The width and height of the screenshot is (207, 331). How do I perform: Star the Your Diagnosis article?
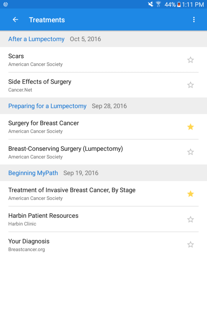190,245
